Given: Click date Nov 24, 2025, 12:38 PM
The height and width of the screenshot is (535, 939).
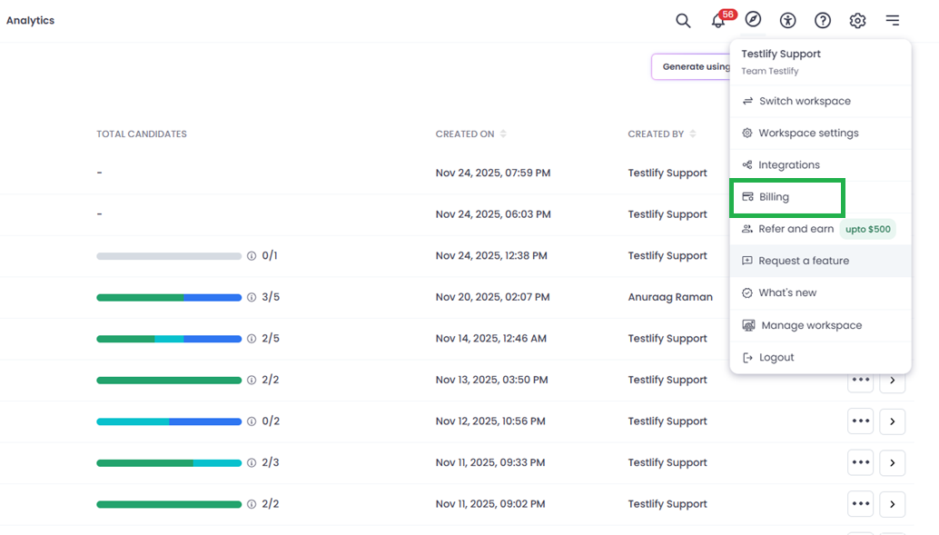Looking at the screenshot, I should [x=491, y=256].
